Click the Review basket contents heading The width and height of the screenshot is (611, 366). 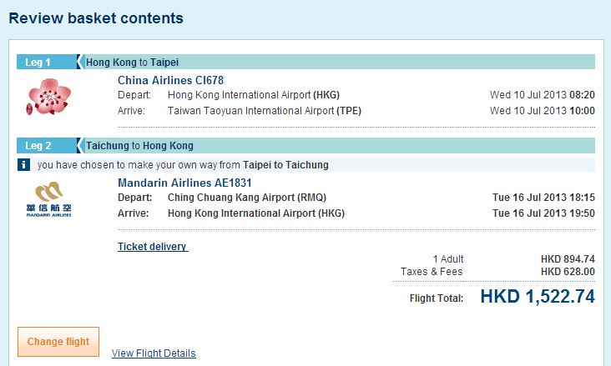coord(96,18)
